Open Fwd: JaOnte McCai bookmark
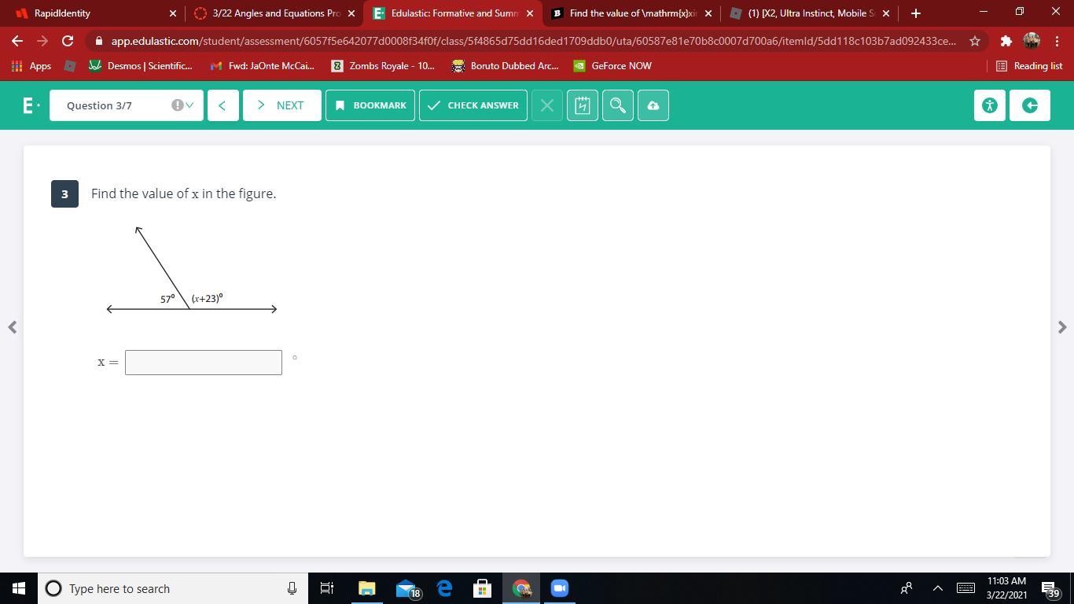Image resolution: width=1074 pixels, height=604 pixels. (263, 66)
